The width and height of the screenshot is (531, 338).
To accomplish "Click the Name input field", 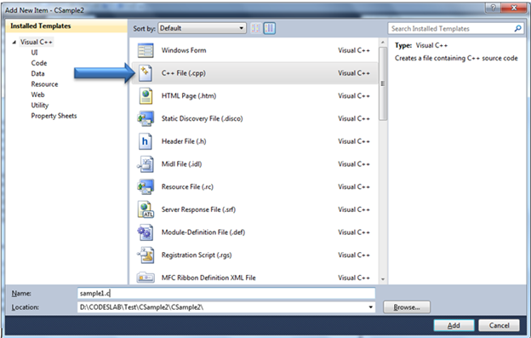I will coord(226,293).
